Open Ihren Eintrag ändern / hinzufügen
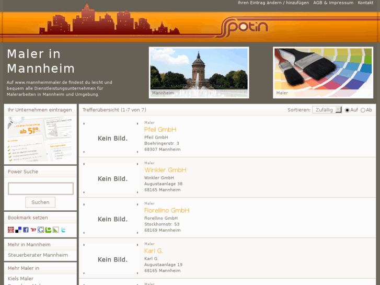Screen dimensions: 380x285 click(273, 3)
